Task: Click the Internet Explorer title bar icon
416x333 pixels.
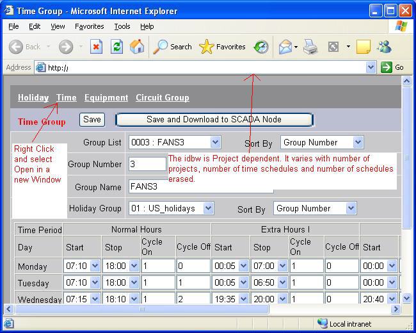Action: [x=9, y=11]
